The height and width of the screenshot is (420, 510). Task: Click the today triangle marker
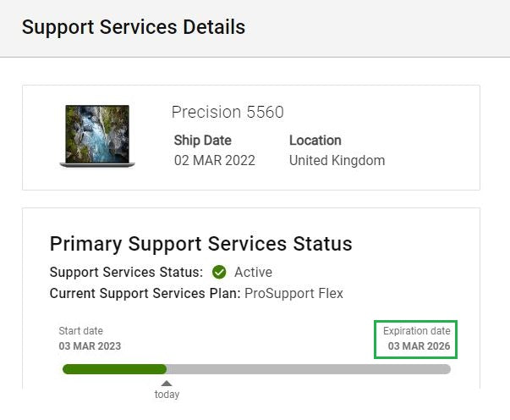pyautogui.click(x=167, y=384)
